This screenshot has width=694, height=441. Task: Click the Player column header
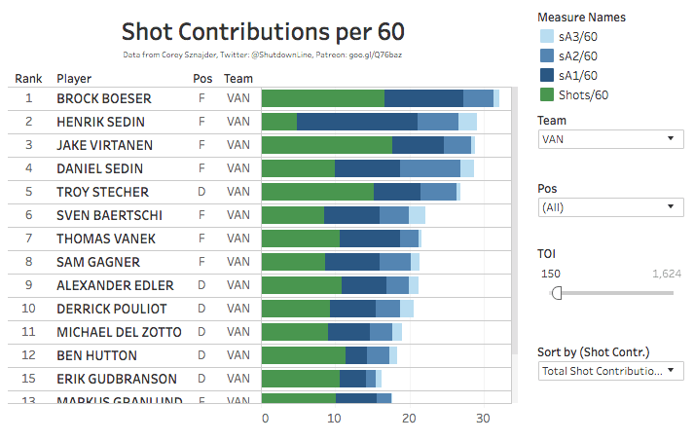[x=74, y=78]
